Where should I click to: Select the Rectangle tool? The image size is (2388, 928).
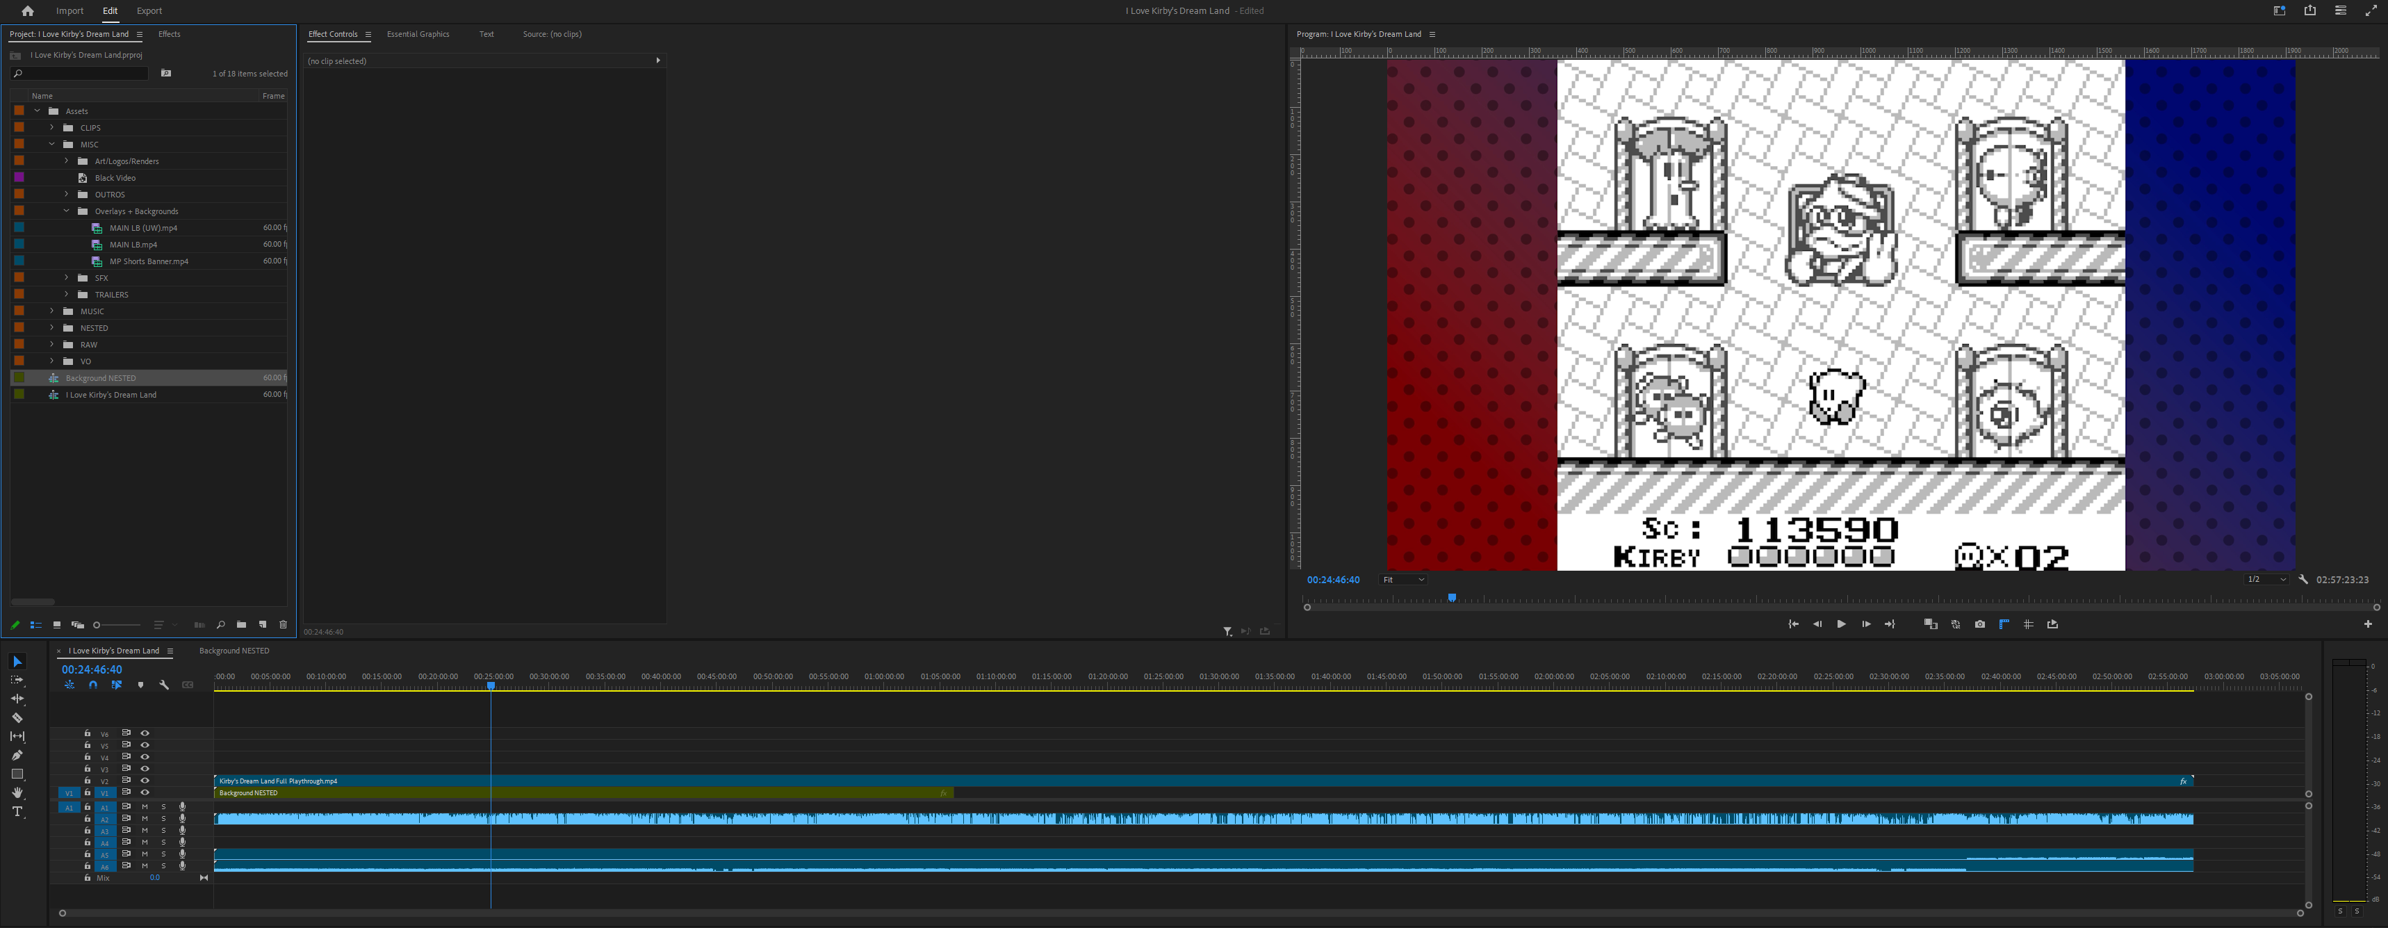[17, 774]
